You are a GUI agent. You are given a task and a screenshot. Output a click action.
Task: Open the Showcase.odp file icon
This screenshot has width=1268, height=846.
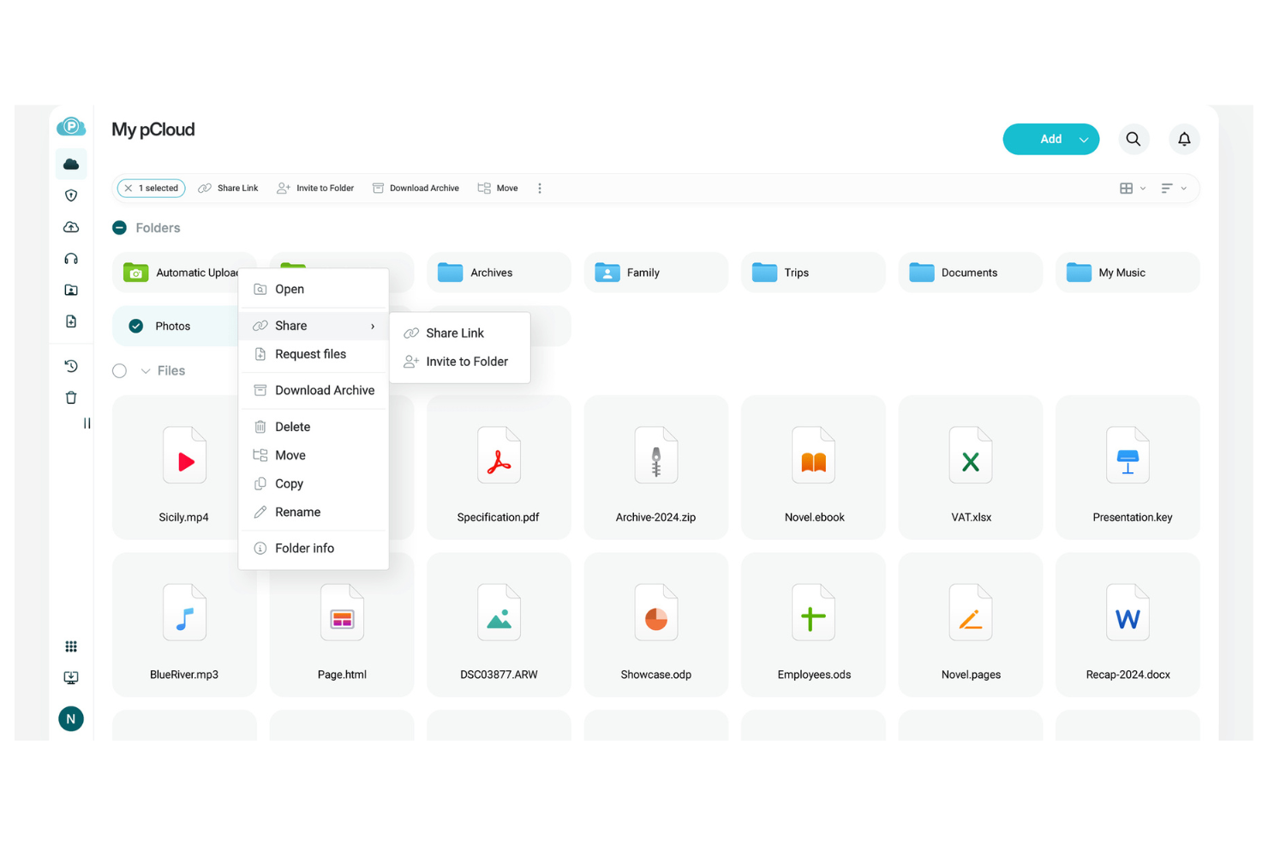(x=655, y=613)
